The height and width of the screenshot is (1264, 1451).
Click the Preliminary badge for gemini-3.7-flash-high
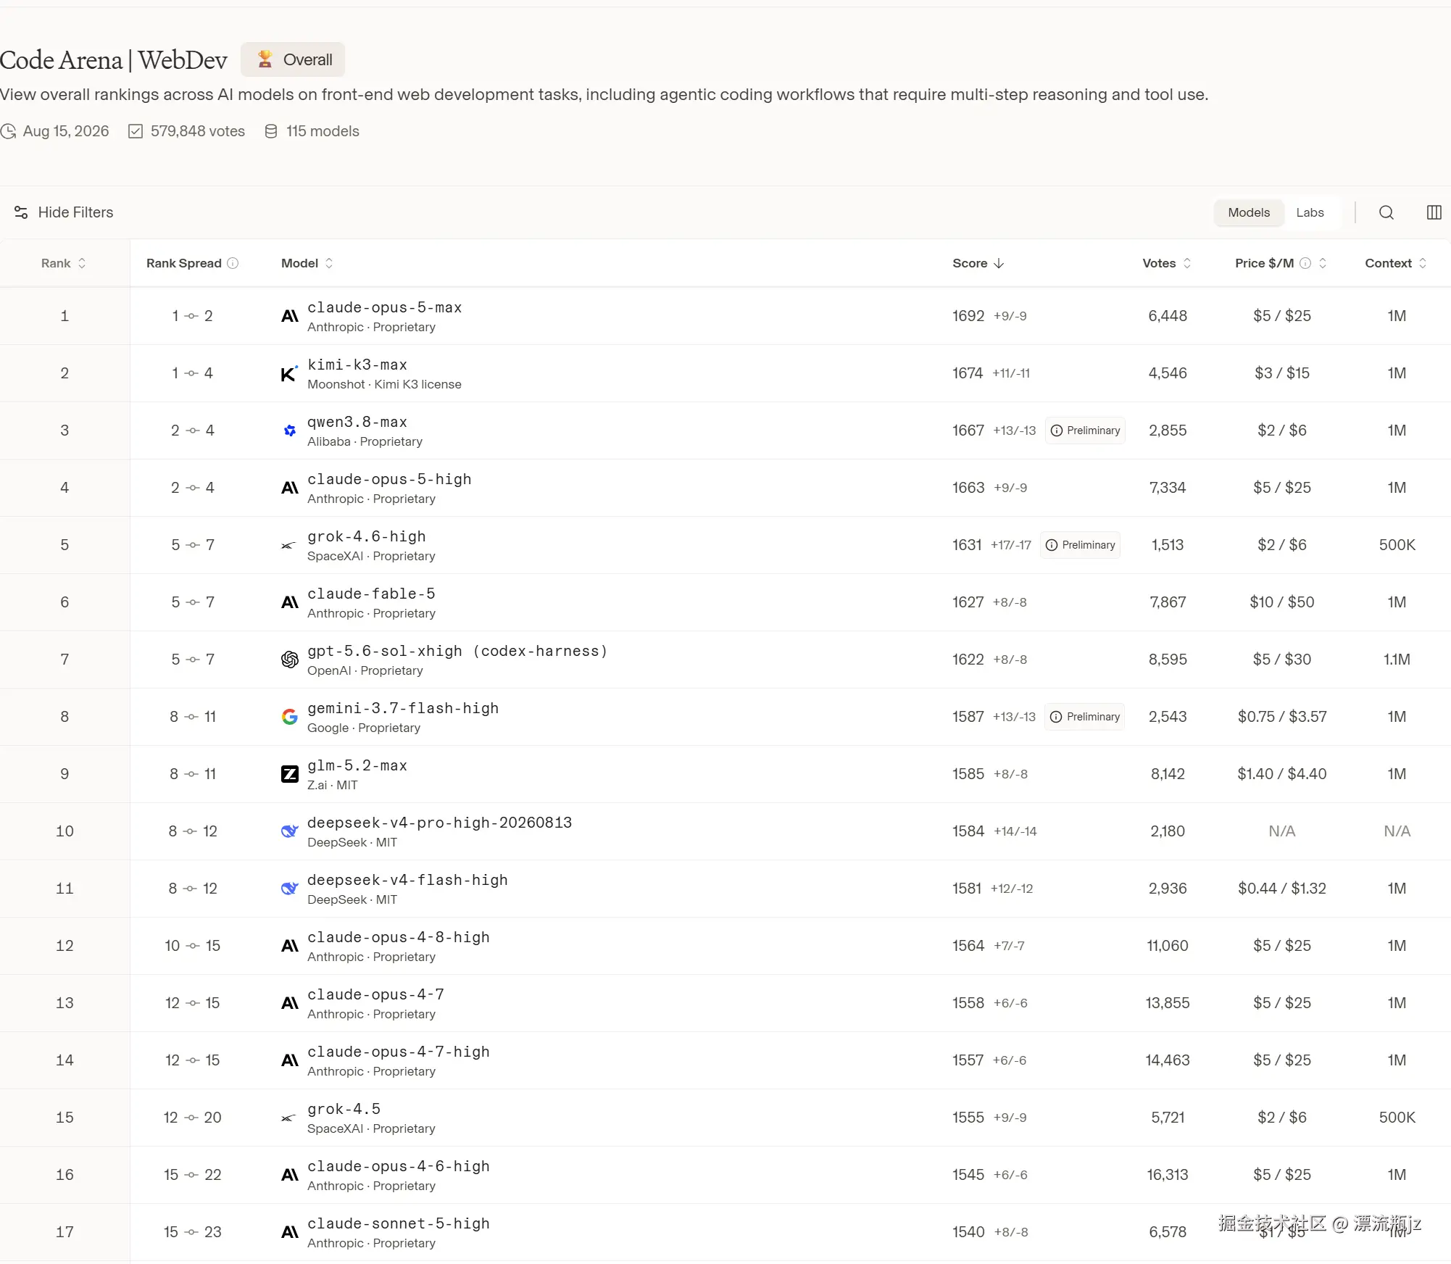tap(1085, 717)
